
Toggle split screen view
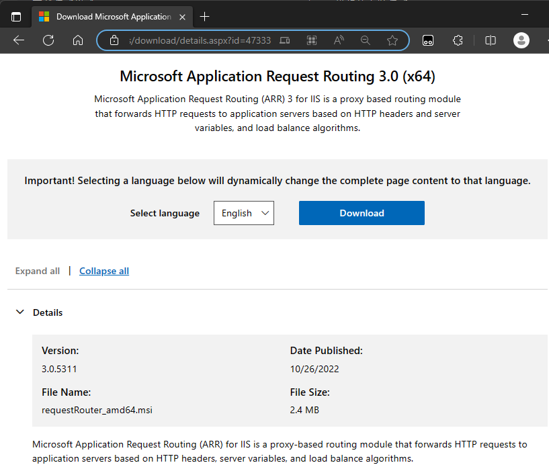tap(491, 40)
